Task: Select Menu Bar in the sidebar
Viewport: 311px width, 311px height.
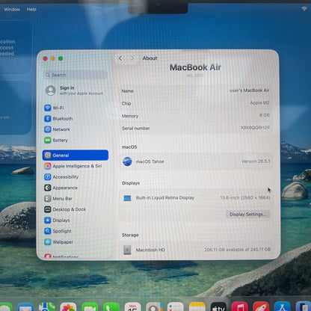Action: [x=58, y=199]
